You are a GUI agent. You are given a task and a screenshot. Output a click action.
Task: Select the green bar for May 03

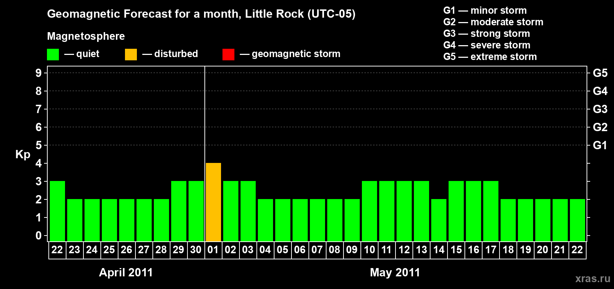[x=248, y=211]
